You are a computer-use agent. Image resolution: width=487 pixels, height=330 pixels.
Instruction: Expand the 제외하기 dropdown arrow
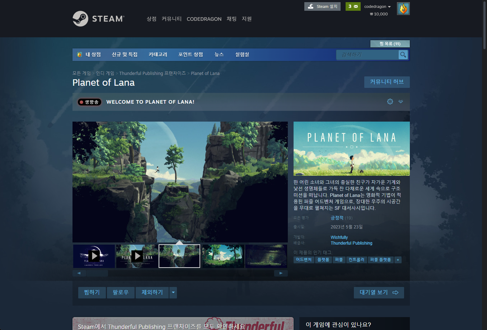coord(173,292)
